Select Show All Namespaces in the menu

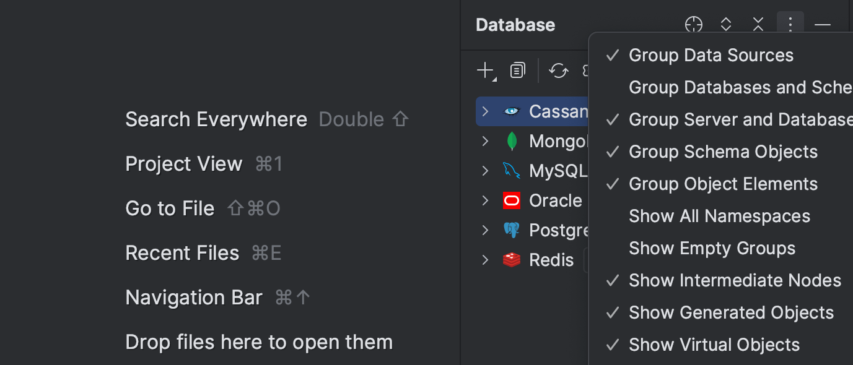coord(719,216)
